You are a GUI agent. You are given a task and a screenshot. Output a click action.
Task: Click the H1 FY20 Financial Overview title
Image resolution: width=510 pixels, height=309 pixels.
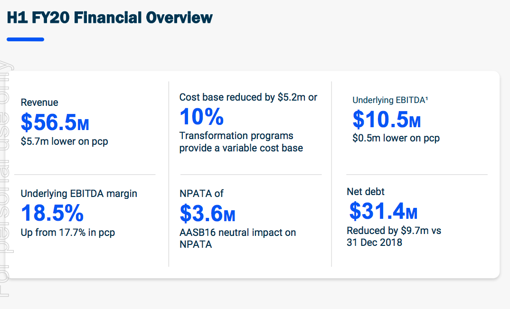(110, 18)
